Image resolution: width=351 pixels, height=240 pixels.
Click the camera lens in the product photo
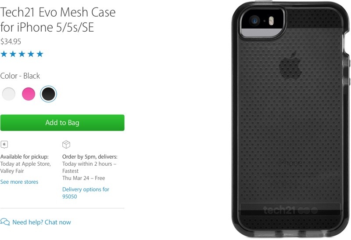pyautogui.click(x=254, y=21)
